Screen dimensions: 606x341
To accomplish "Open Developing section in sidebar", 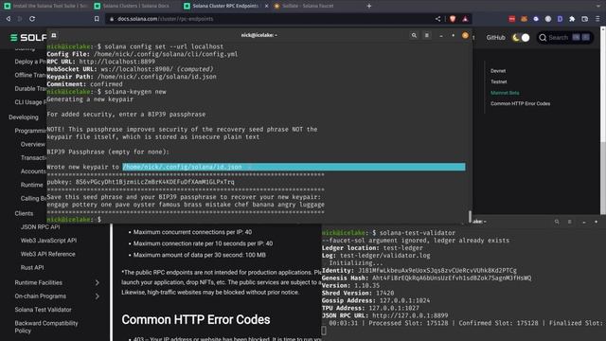I will (24, 117).
